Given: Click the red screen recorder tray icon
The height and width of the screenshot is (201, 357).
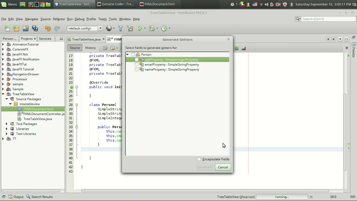Looking at the screenshot, I should (x=278, y=4).
